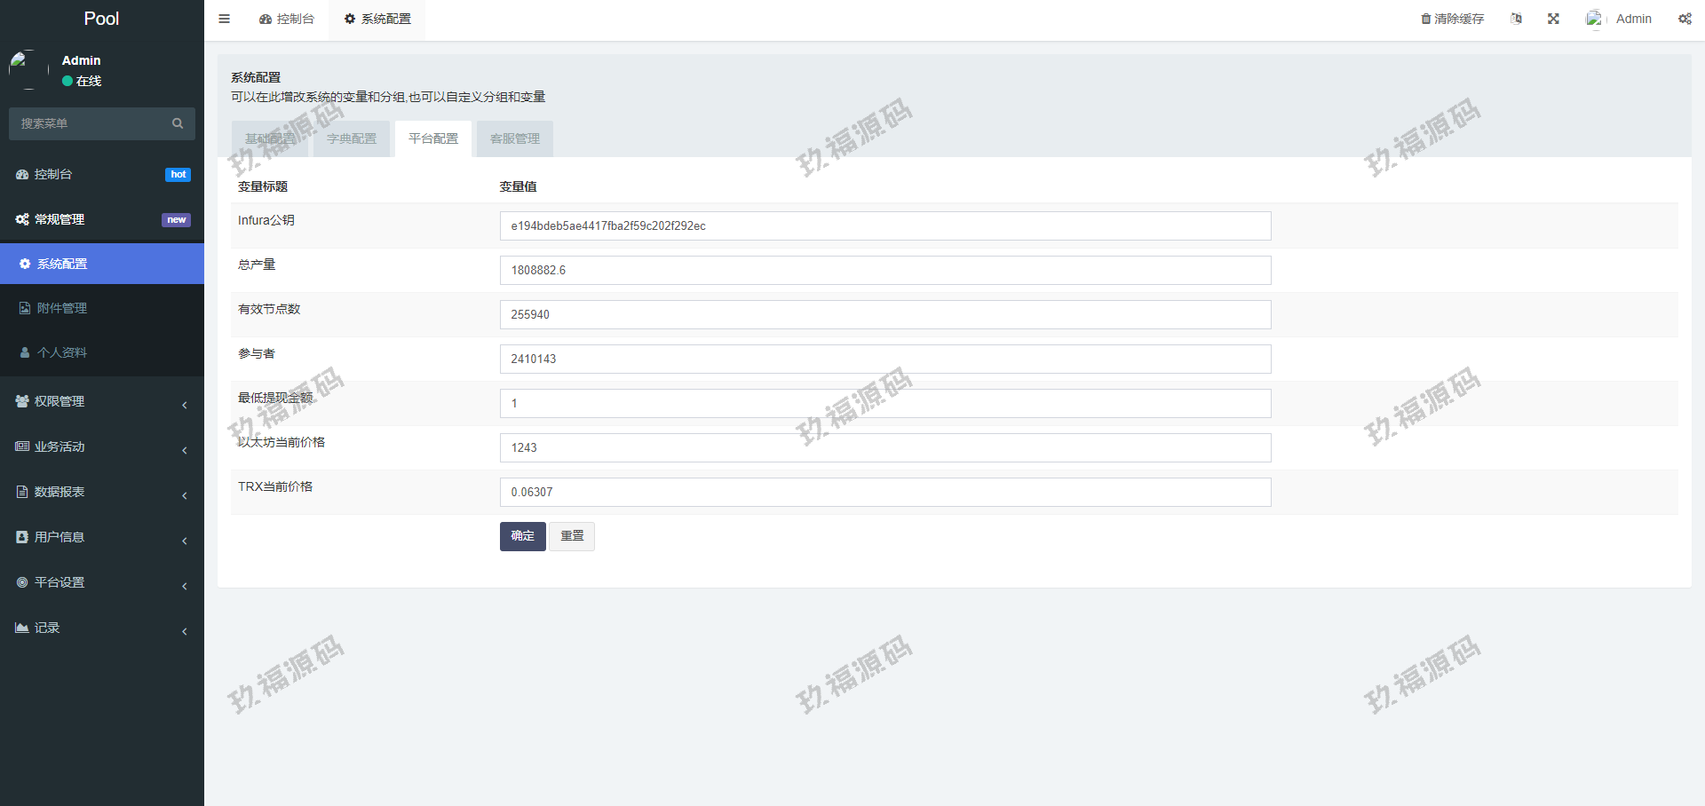Click the clear cache trash icon

coord(1425,19)
